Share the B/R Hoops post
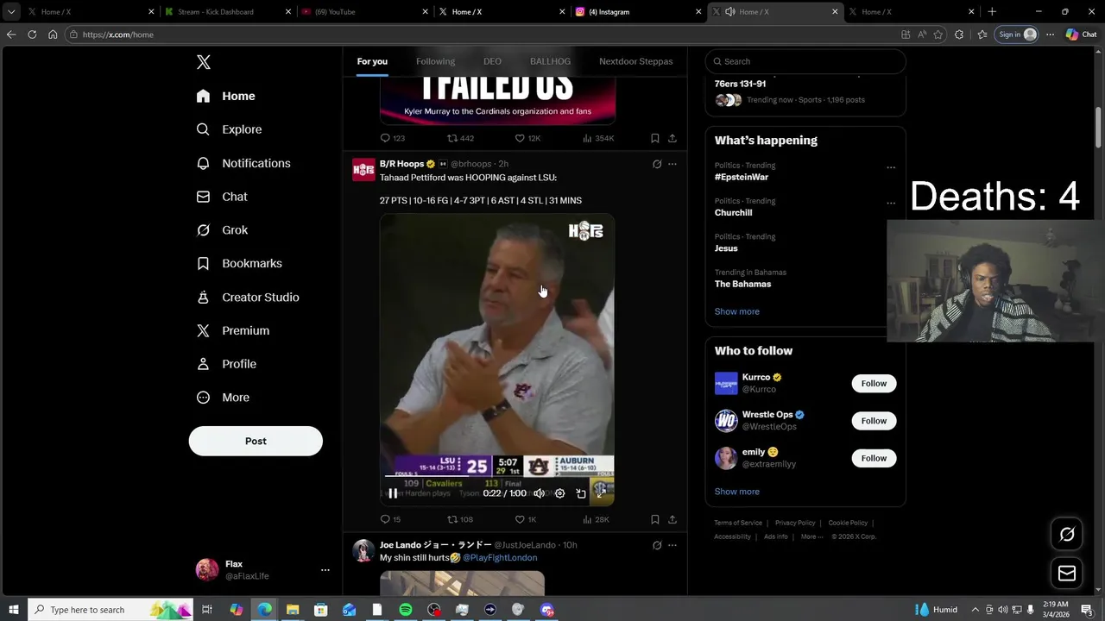Viewport: 1105px width, 621px height. point(672,519)
